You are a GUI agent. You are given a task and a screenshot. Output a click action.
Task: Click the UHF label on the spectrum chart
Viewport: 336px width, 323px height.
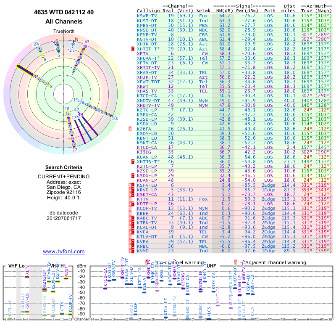click(x=211, y=266)
